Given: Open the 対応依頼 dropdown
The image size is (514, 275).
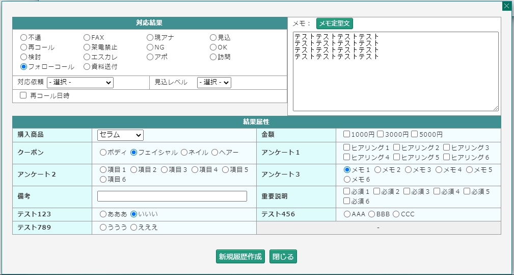Looking at the screenshot, I should click(x=80, y=82).
